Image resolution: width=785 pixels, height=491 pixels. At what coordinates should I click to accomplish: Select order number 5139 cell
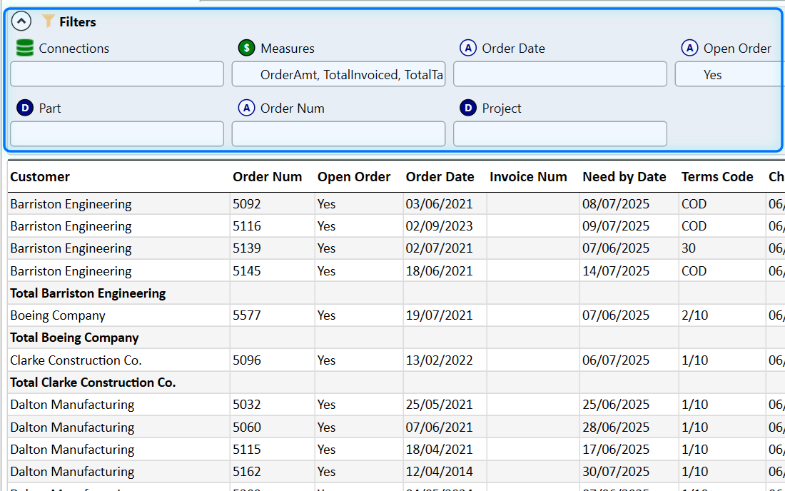click(273, 248)
